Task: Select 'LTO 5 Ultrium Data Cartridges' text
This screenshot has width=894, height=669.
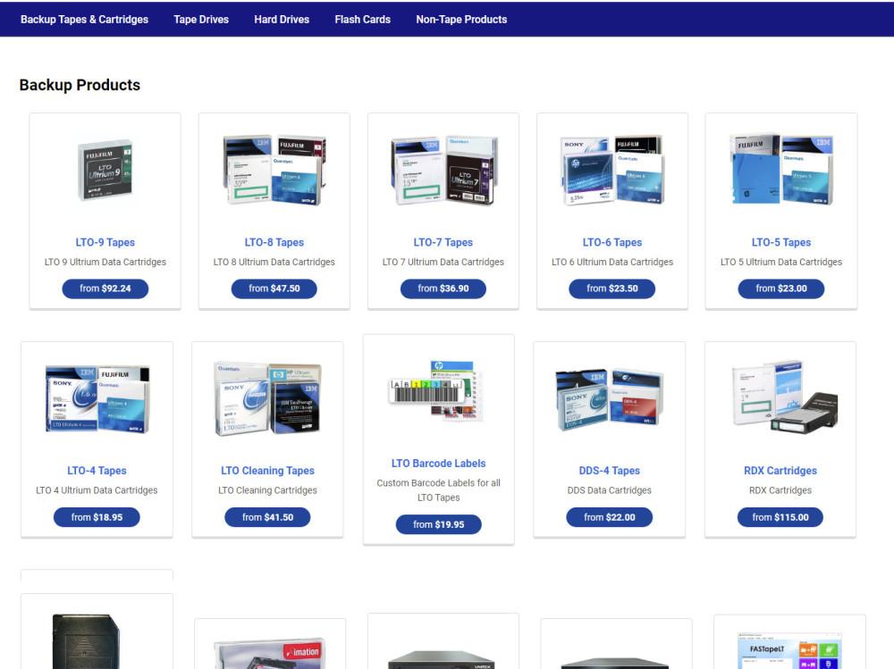Action: click(x=781, y=262)
